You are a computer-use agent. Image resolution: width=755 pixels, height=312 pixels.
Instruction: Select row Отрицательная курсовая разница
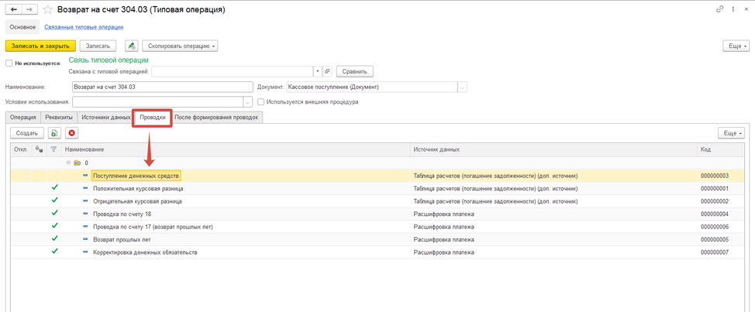378,201
